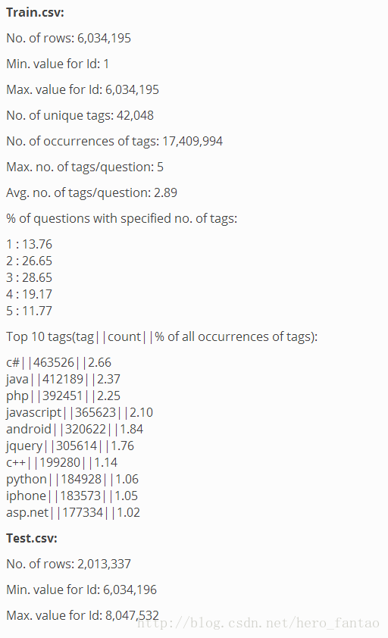Click the Top 10 tags header line
The height and width of the screenshot is (638, 388).
(161, 337)
